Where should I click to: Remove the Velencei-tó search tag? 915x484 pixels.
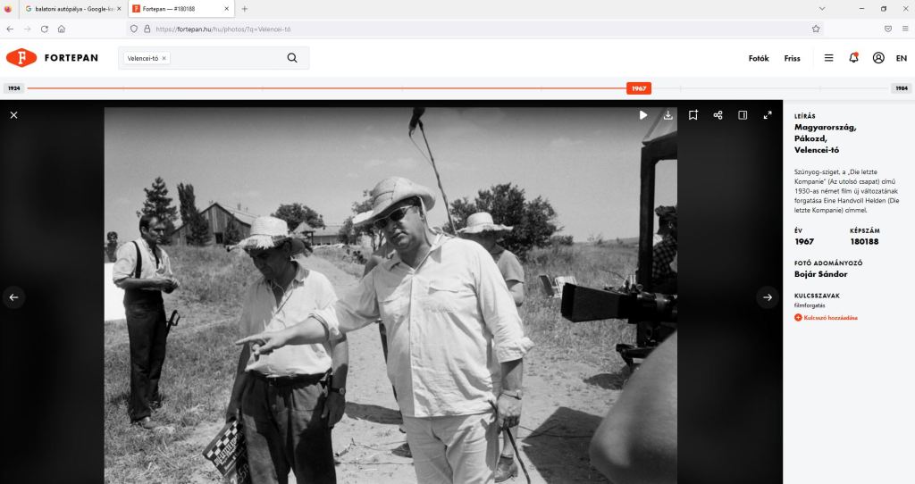tap(164, 58)
